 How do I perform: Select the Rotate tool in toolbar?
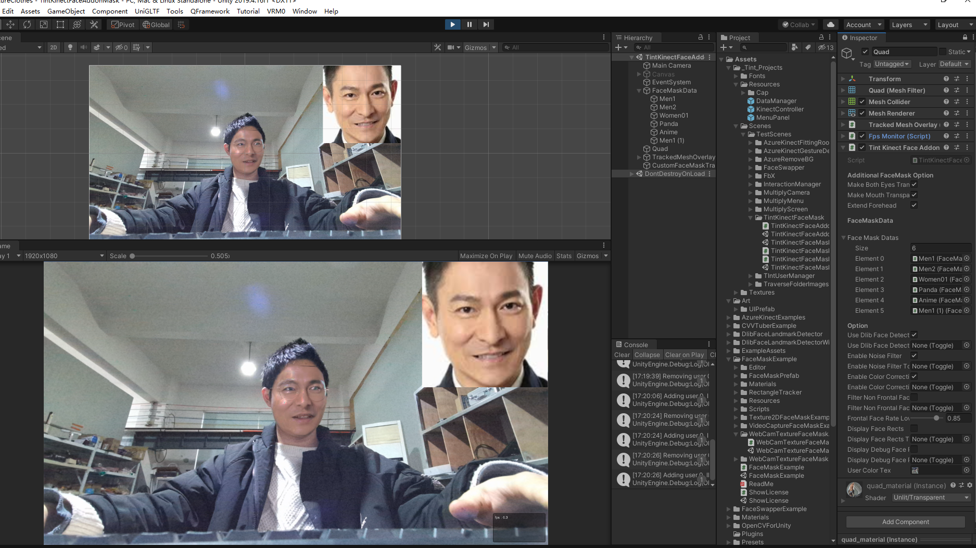click(x=27, y=24)
